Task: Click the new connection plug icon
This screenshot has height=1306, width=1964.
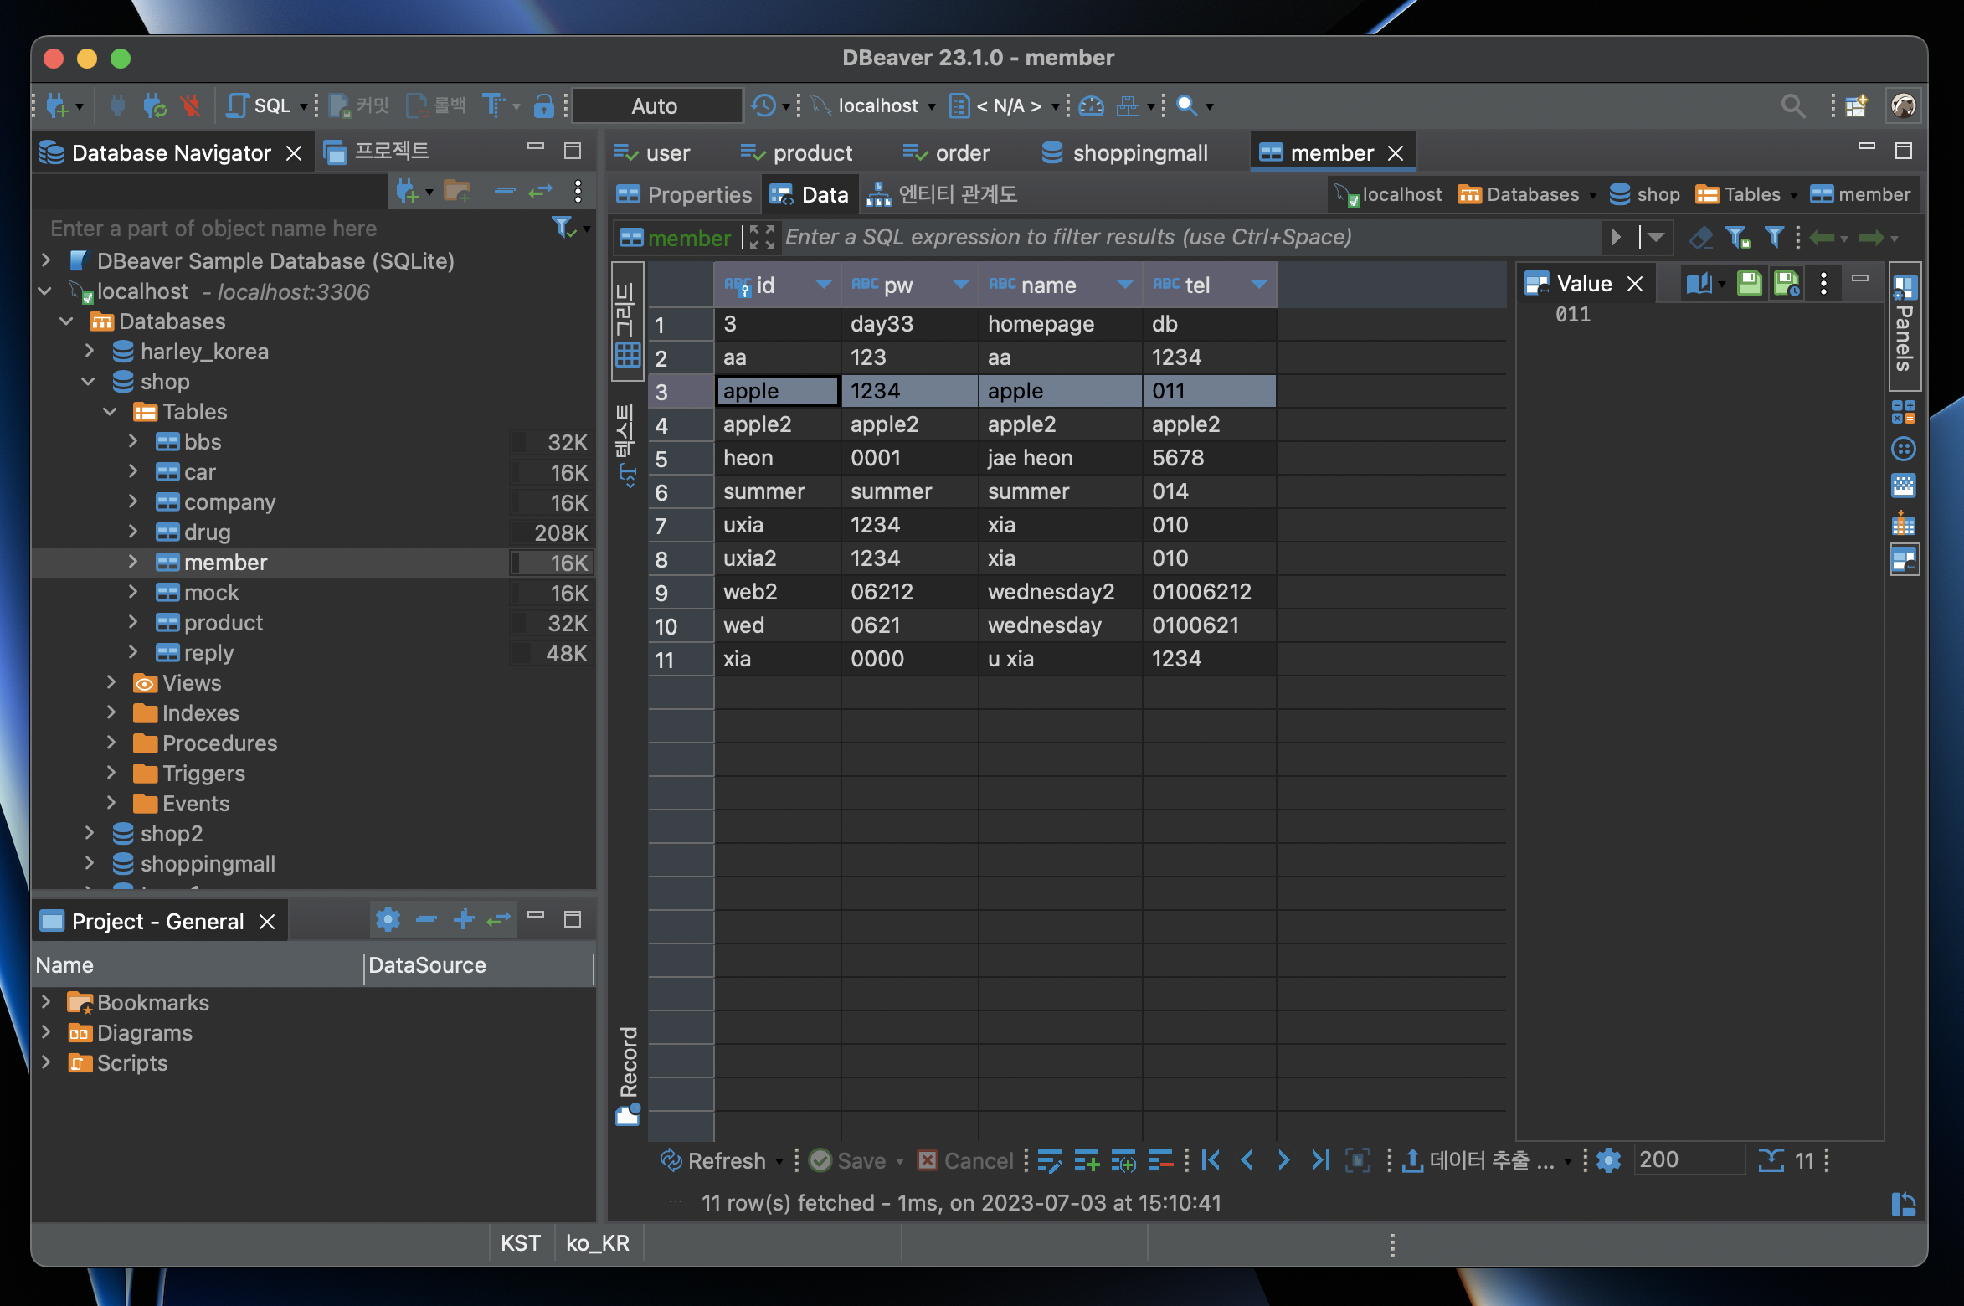Action: point(57,105)
